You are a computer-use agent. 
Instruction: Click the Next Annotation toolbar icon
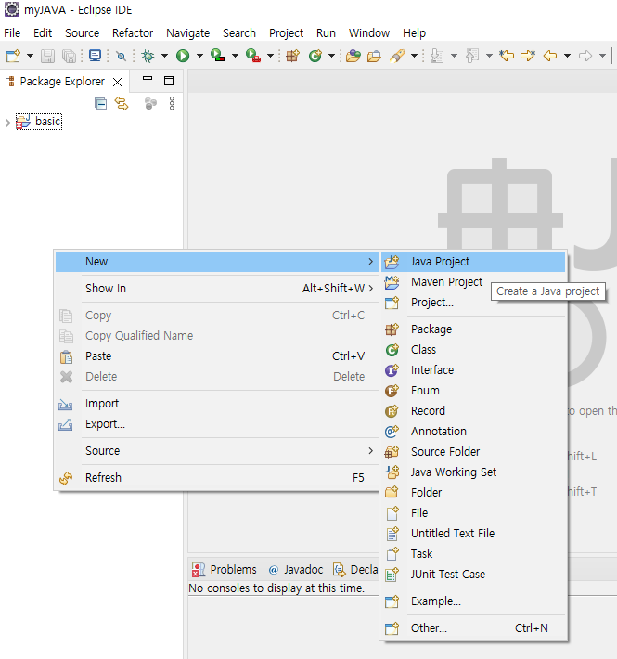(x=437, y=56)
